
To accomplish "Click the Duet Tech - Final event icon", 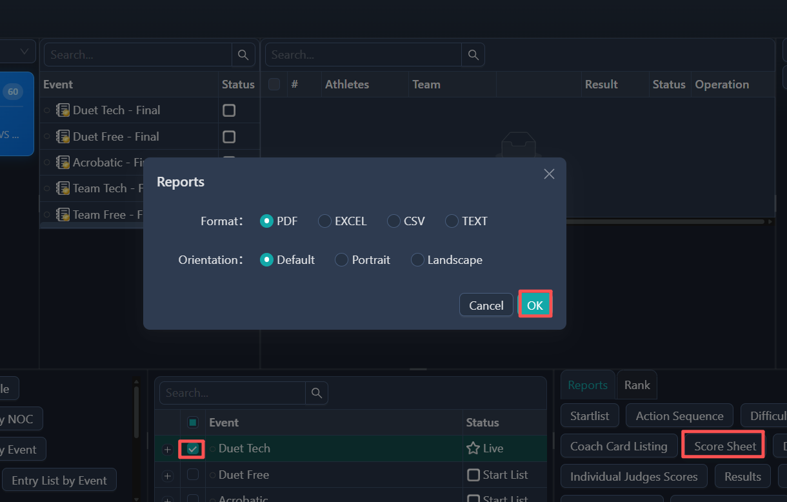I will point(63,110).
